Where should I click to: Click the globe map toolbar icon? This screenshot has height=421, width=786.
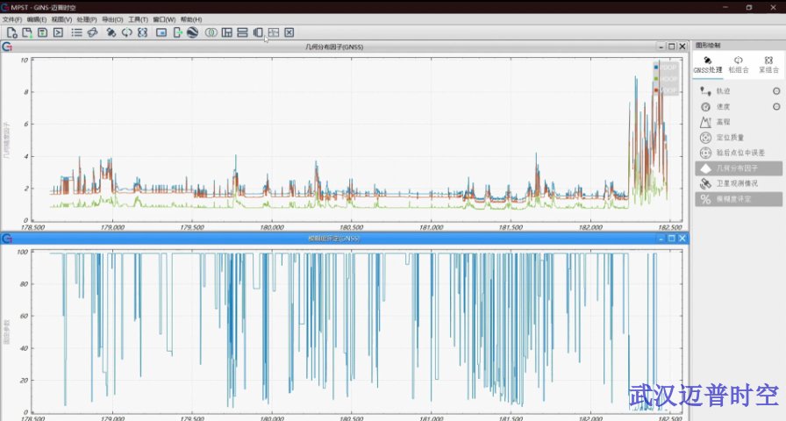click(192, 32)
